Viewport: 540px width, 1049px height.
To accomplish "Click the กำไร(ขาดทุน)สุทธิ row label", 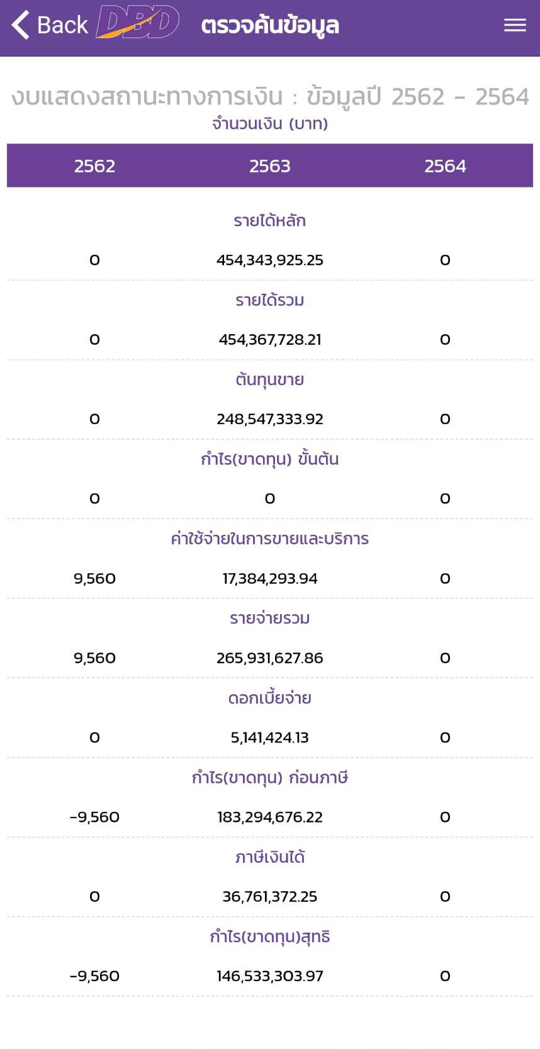I will click(269, 936).
